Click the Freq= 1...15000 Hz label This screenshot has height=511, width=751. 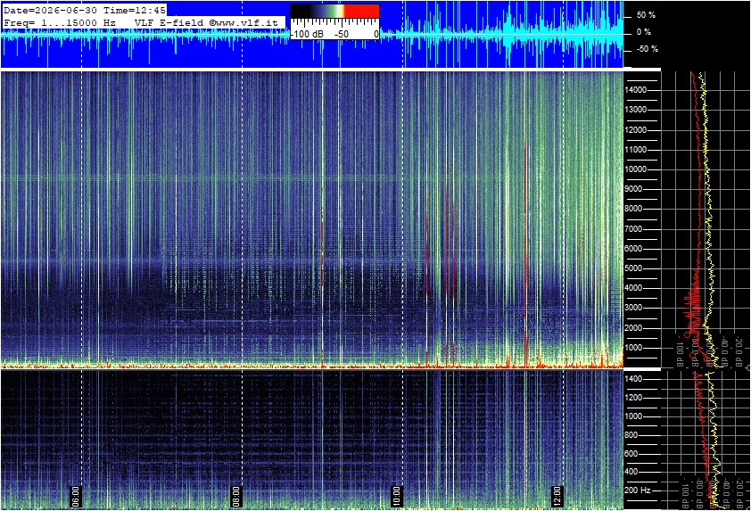pyautogui.click(x=60, y=22)
